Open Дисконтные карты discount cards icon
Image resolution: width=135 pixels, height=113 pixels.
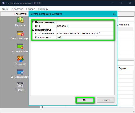tap(20, 33)
